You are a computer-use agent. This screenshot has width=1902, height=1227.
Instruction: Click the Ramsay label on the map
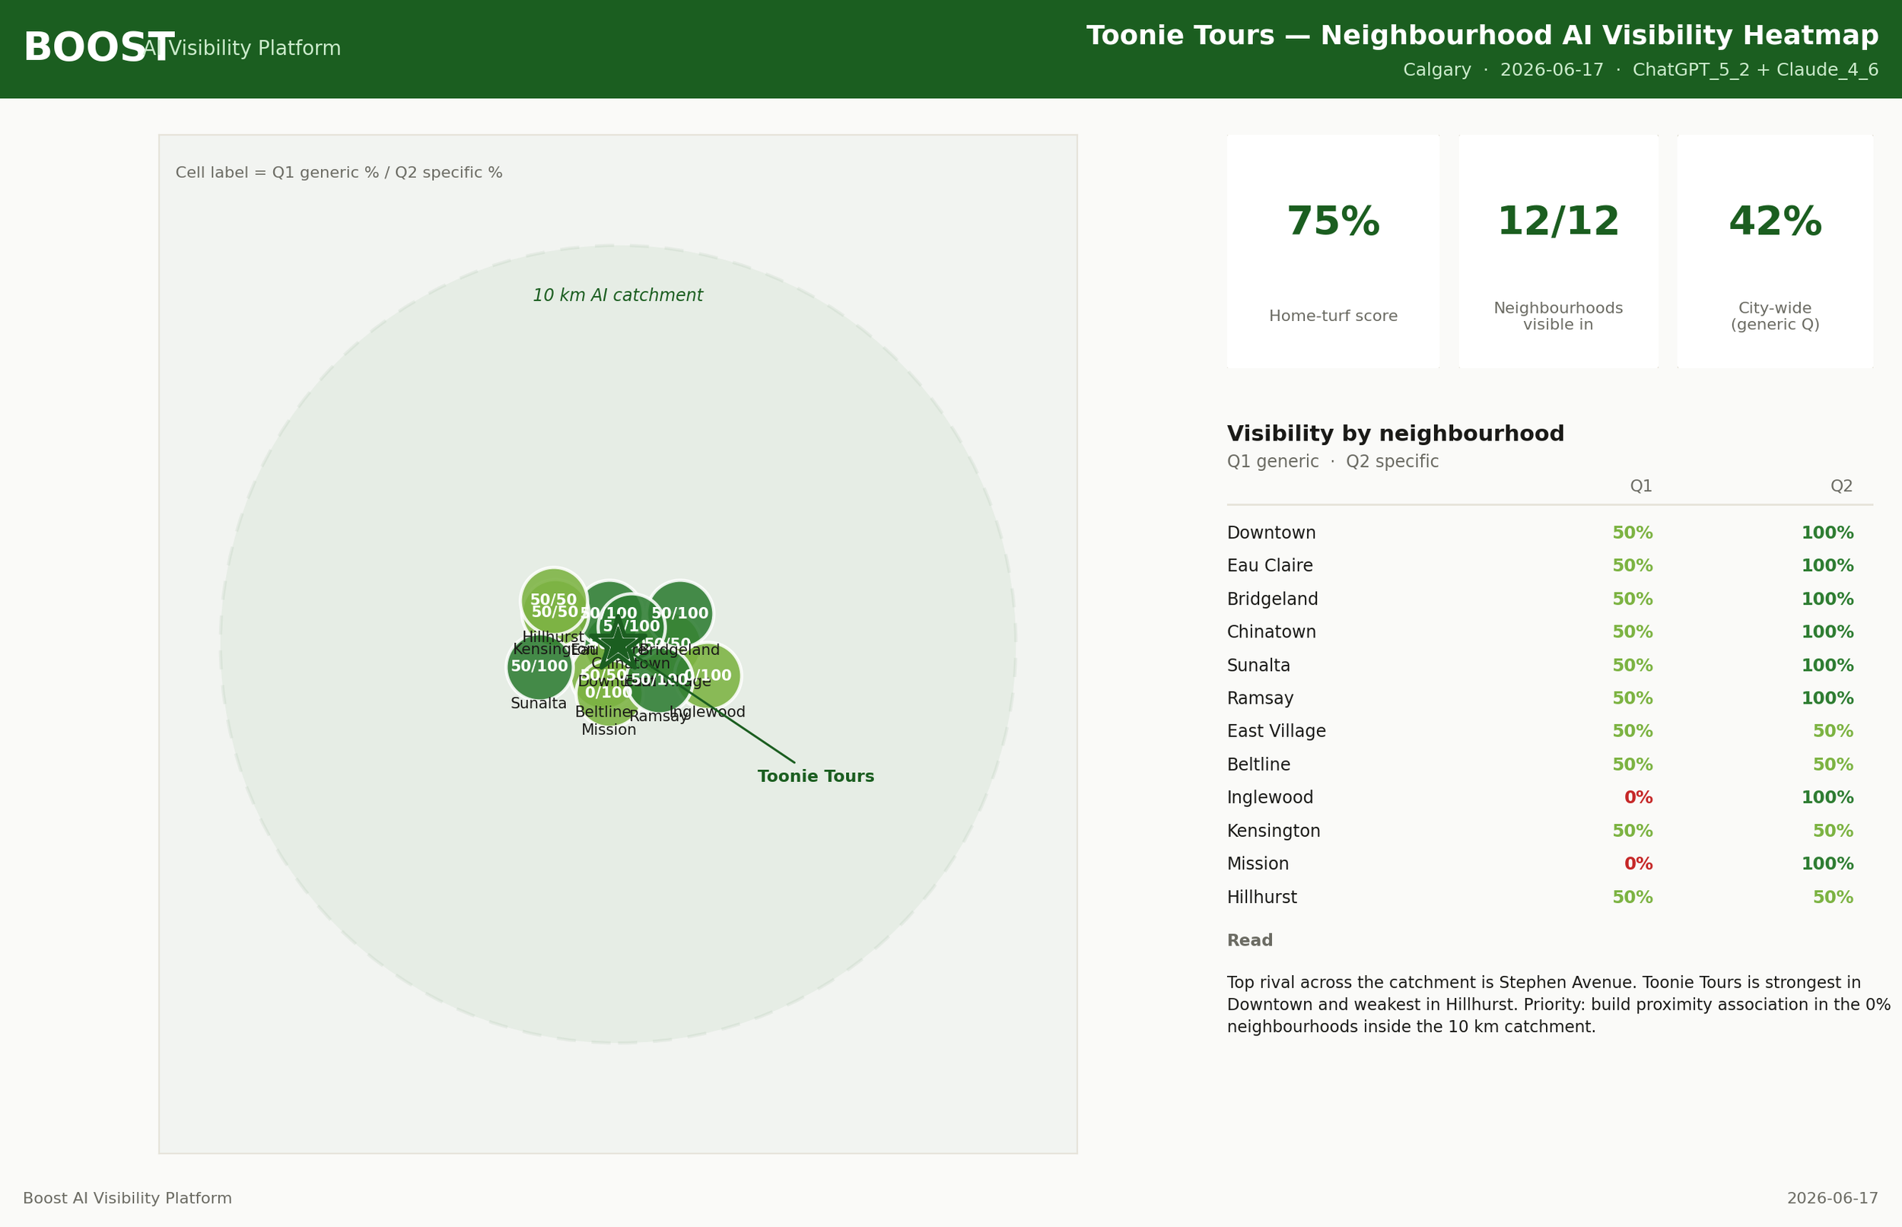658,717
